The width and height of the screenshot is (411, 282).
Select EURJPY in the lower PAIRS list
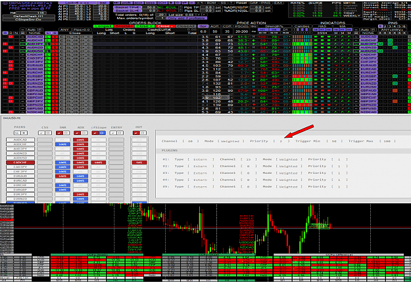click(20, 194)
